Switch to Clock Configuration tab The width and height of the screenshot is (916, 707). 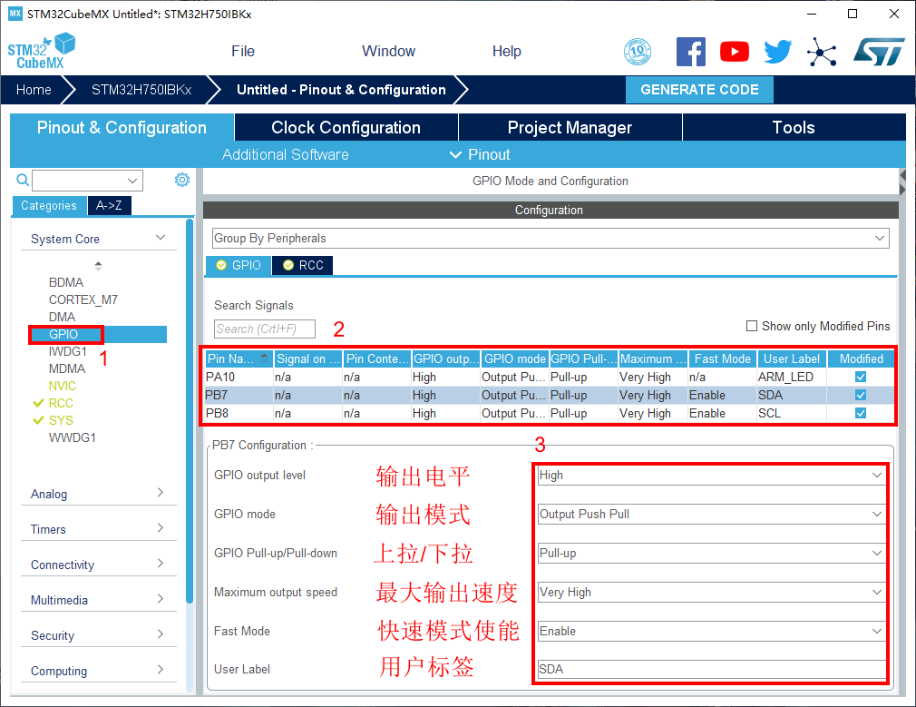(346, 128)
